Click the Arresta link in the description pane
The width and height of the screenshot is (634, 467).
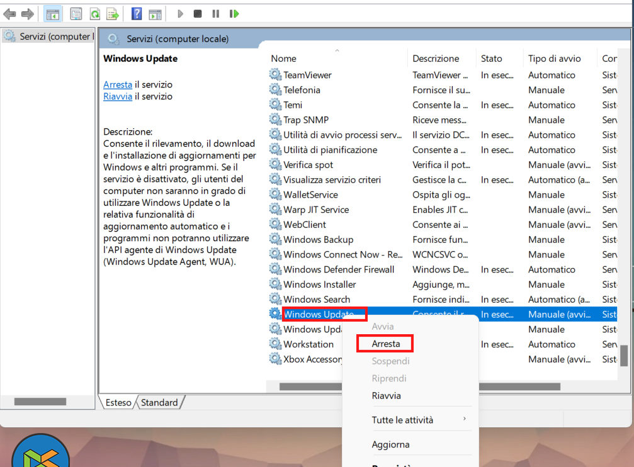pos(118,84)
